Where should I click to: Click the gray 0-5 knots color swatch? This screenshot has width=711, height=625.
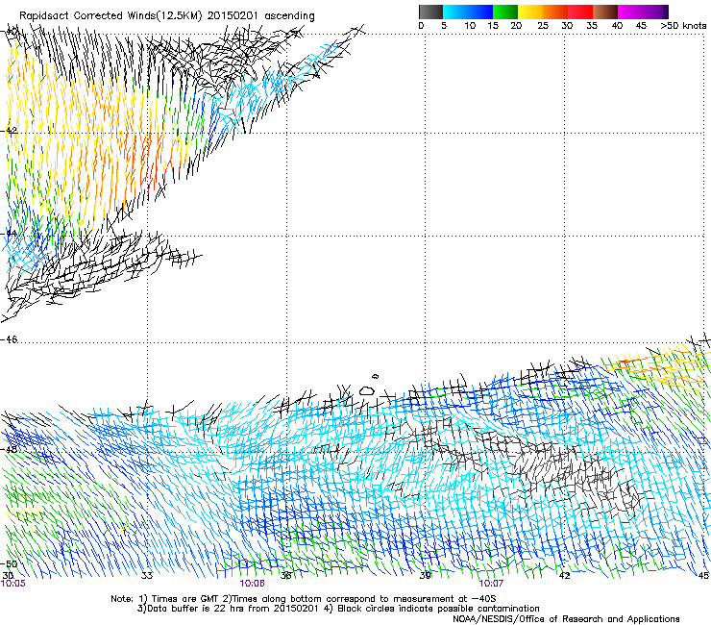pyautogui.click(x=430, y=12)
